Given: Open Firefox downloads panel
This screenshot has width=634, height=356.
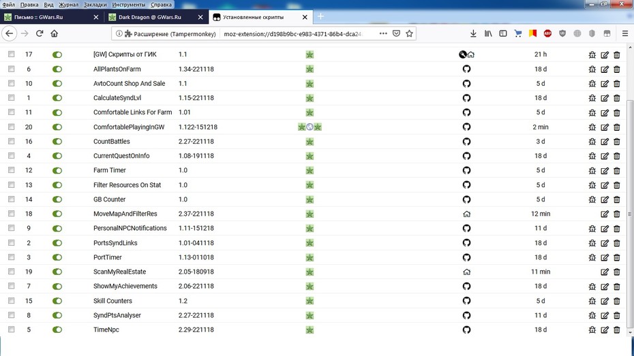Looking at the screenshot, I should 473,33.
